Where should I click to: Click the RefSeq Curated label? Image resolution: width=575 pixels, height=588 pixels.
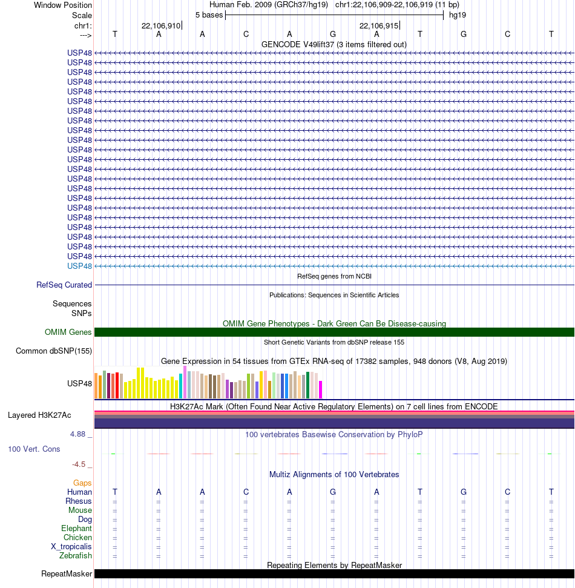pos(64,285)
